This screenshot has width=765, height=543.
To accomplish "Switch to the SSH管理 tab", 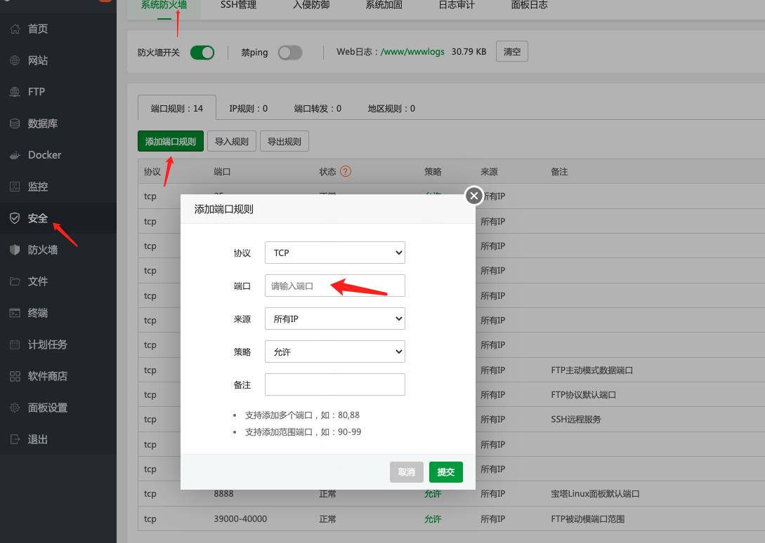I will click(238, 5).
